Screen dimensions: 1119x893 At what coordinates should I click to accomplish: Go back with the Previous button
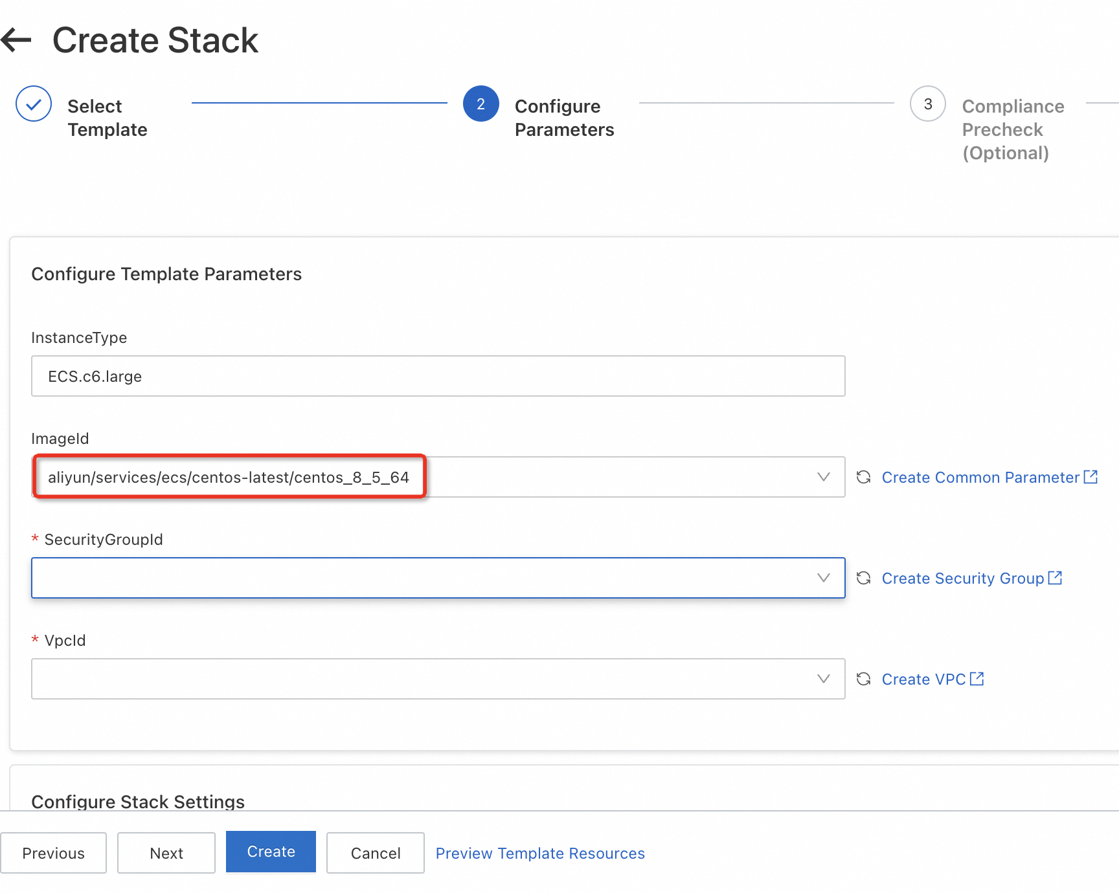(54, 853)
